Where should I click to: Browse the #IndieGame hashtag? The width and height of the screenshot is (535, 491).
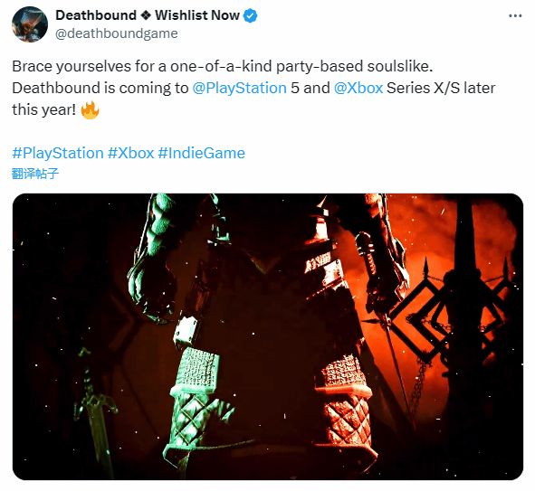pos(202,154)
